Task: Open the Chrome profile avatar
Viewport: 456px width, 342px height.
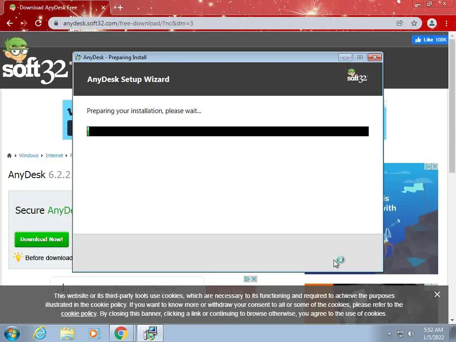Action: [x=432, y=23]
